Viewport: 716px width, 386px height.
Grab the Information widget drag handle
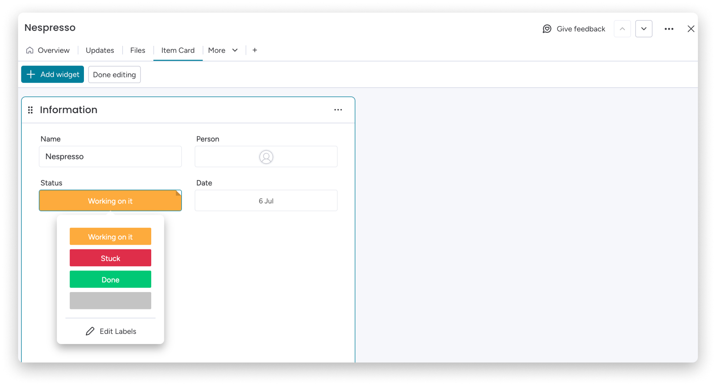click(30, 110)
